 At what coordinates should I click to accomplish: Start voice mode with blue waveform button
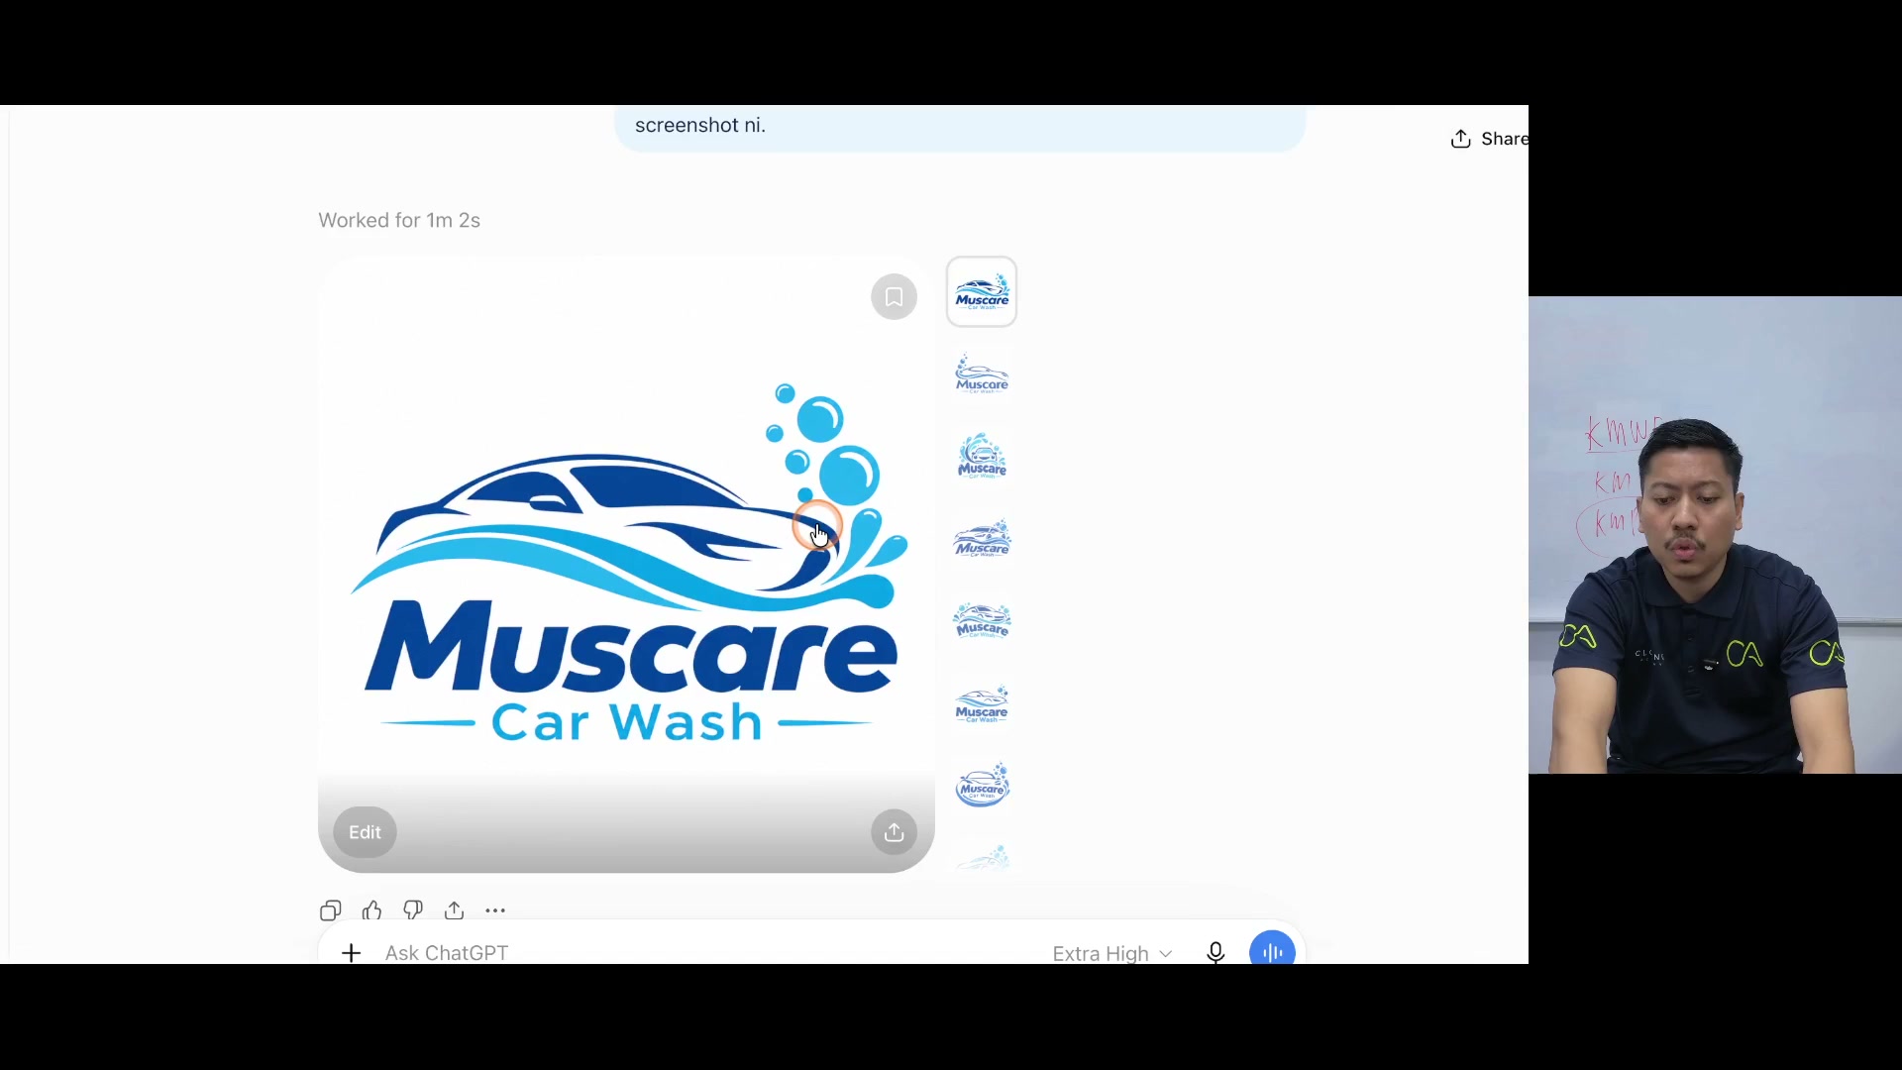[1272, 949]
